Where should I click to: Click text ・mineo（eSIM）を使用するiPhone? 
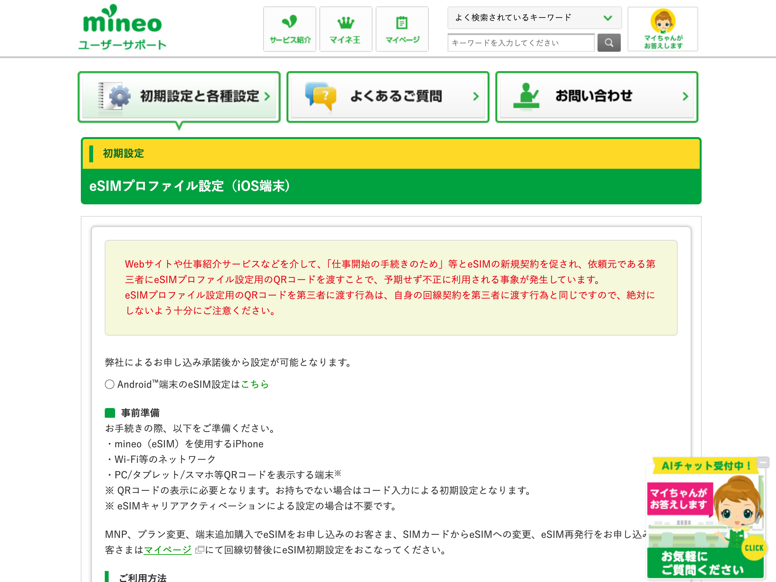pos(184,444)
